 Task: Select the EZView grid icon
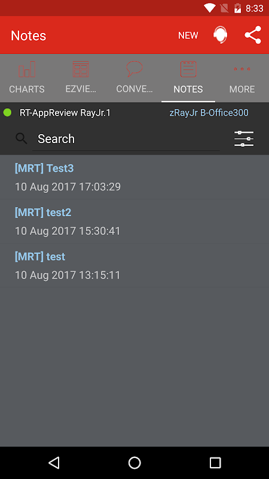[x=81, y=69]
